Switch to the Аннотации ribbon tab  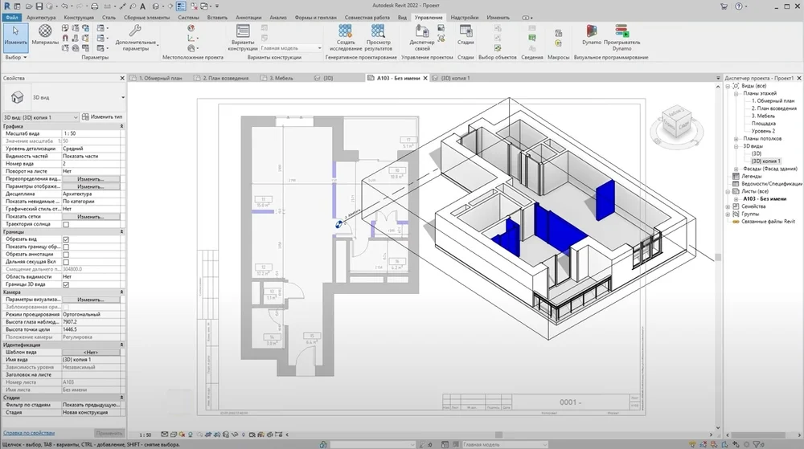click(x=248, y=18)
